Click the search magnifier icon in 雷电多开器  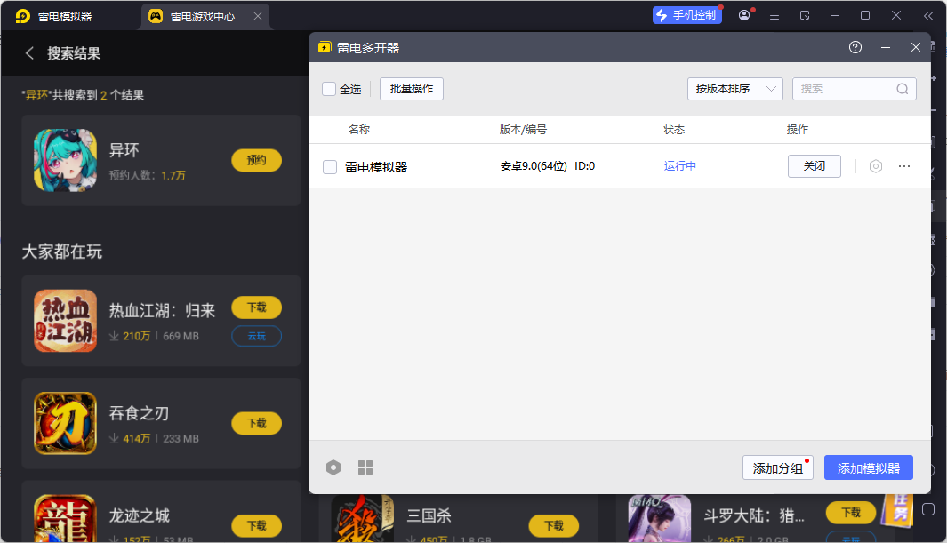pos(903,89)
